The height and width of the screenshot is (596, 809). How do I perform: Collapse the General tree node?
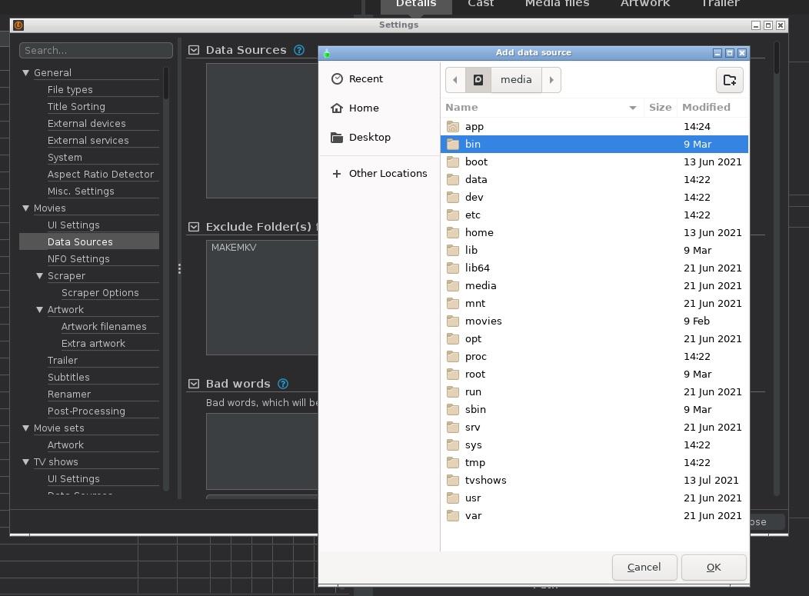click(x=25, y=73)
